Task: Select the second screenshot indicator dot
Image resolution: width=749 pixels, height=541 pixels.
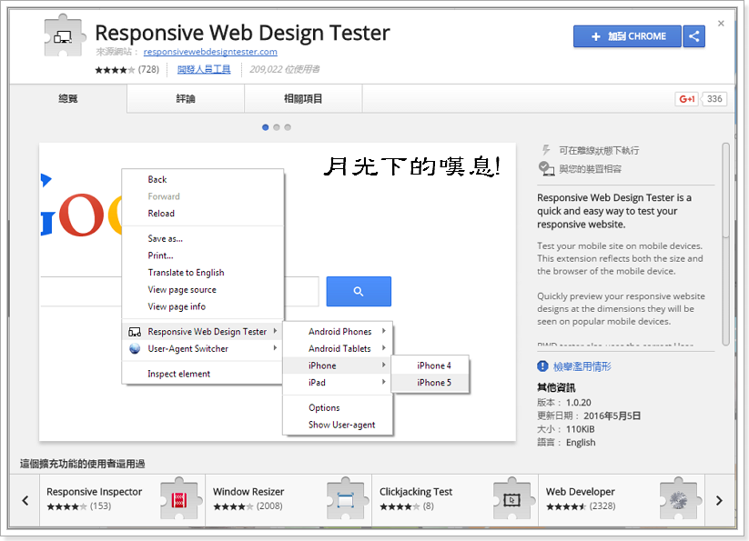Action: [276, 128]
